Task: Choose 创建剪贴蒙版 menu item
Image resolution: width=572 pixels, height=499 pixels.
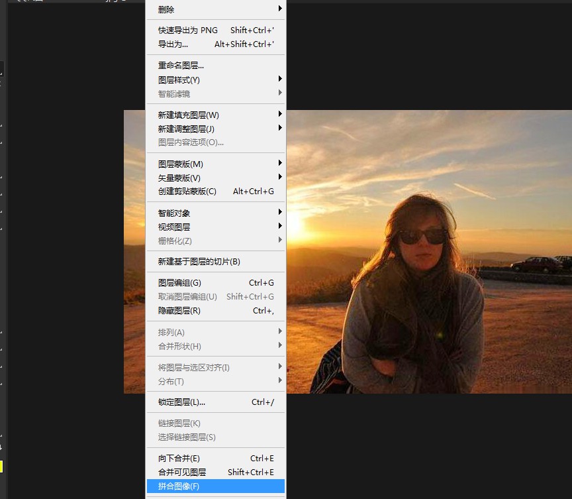Action: [x=199, y=191]
